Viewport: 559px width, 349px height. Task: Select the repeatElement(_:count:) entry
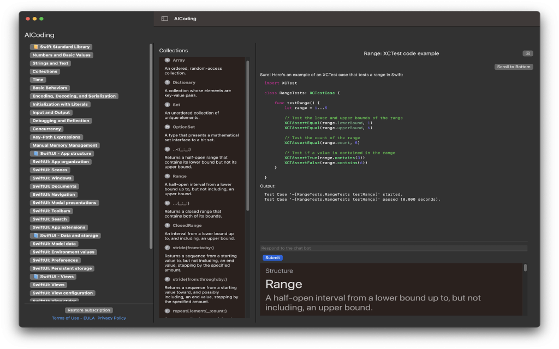[x=200, y=311]
